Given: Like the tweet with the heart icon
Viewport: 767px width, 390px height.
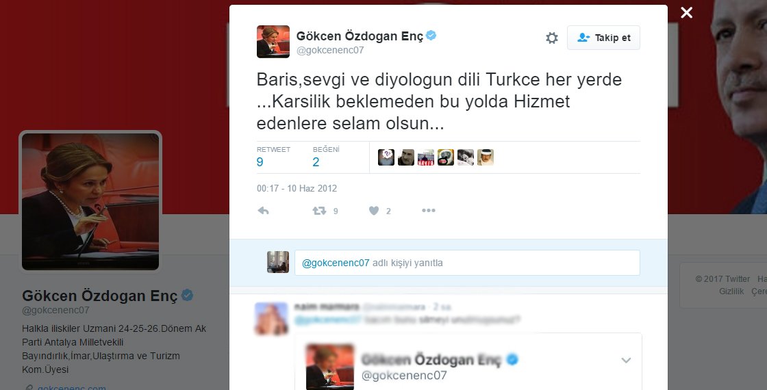Looking at the screenshot, I should click(x=374, y=211).
